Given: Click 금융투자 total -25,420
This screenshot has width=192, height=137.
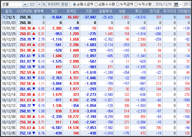Looking at the screenshot, I should pyautogui.click(x=107, y=17).
